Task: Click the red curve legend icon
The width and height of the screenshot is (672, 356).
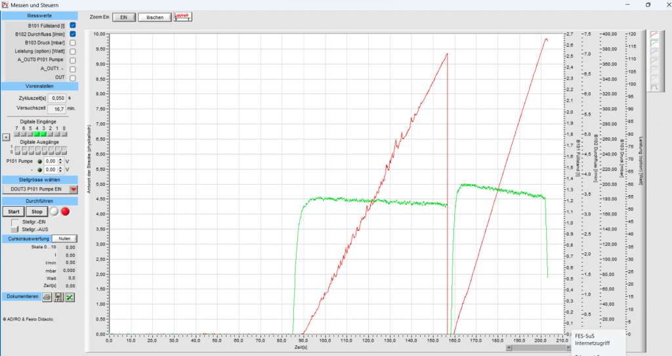Action: pyautogui.click(x=654, y=35)
